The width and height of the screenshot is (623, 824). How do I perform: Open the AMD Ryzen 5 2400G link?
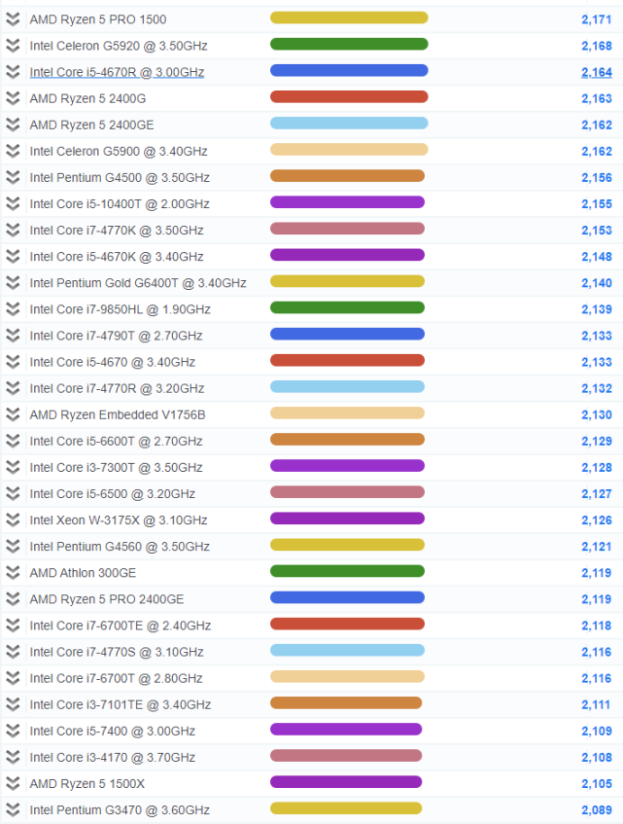pos(87,98)
